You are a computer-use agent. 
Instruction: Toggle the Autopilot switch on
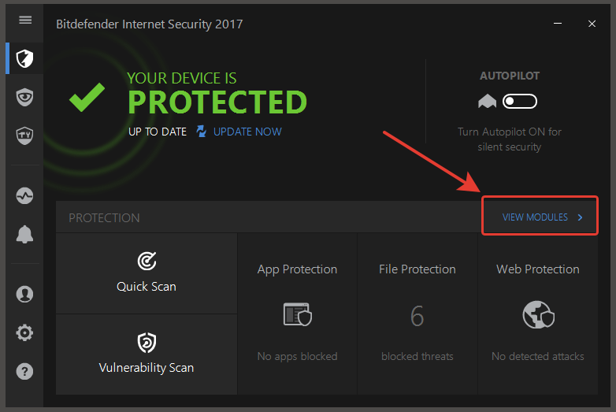(519, 102)
